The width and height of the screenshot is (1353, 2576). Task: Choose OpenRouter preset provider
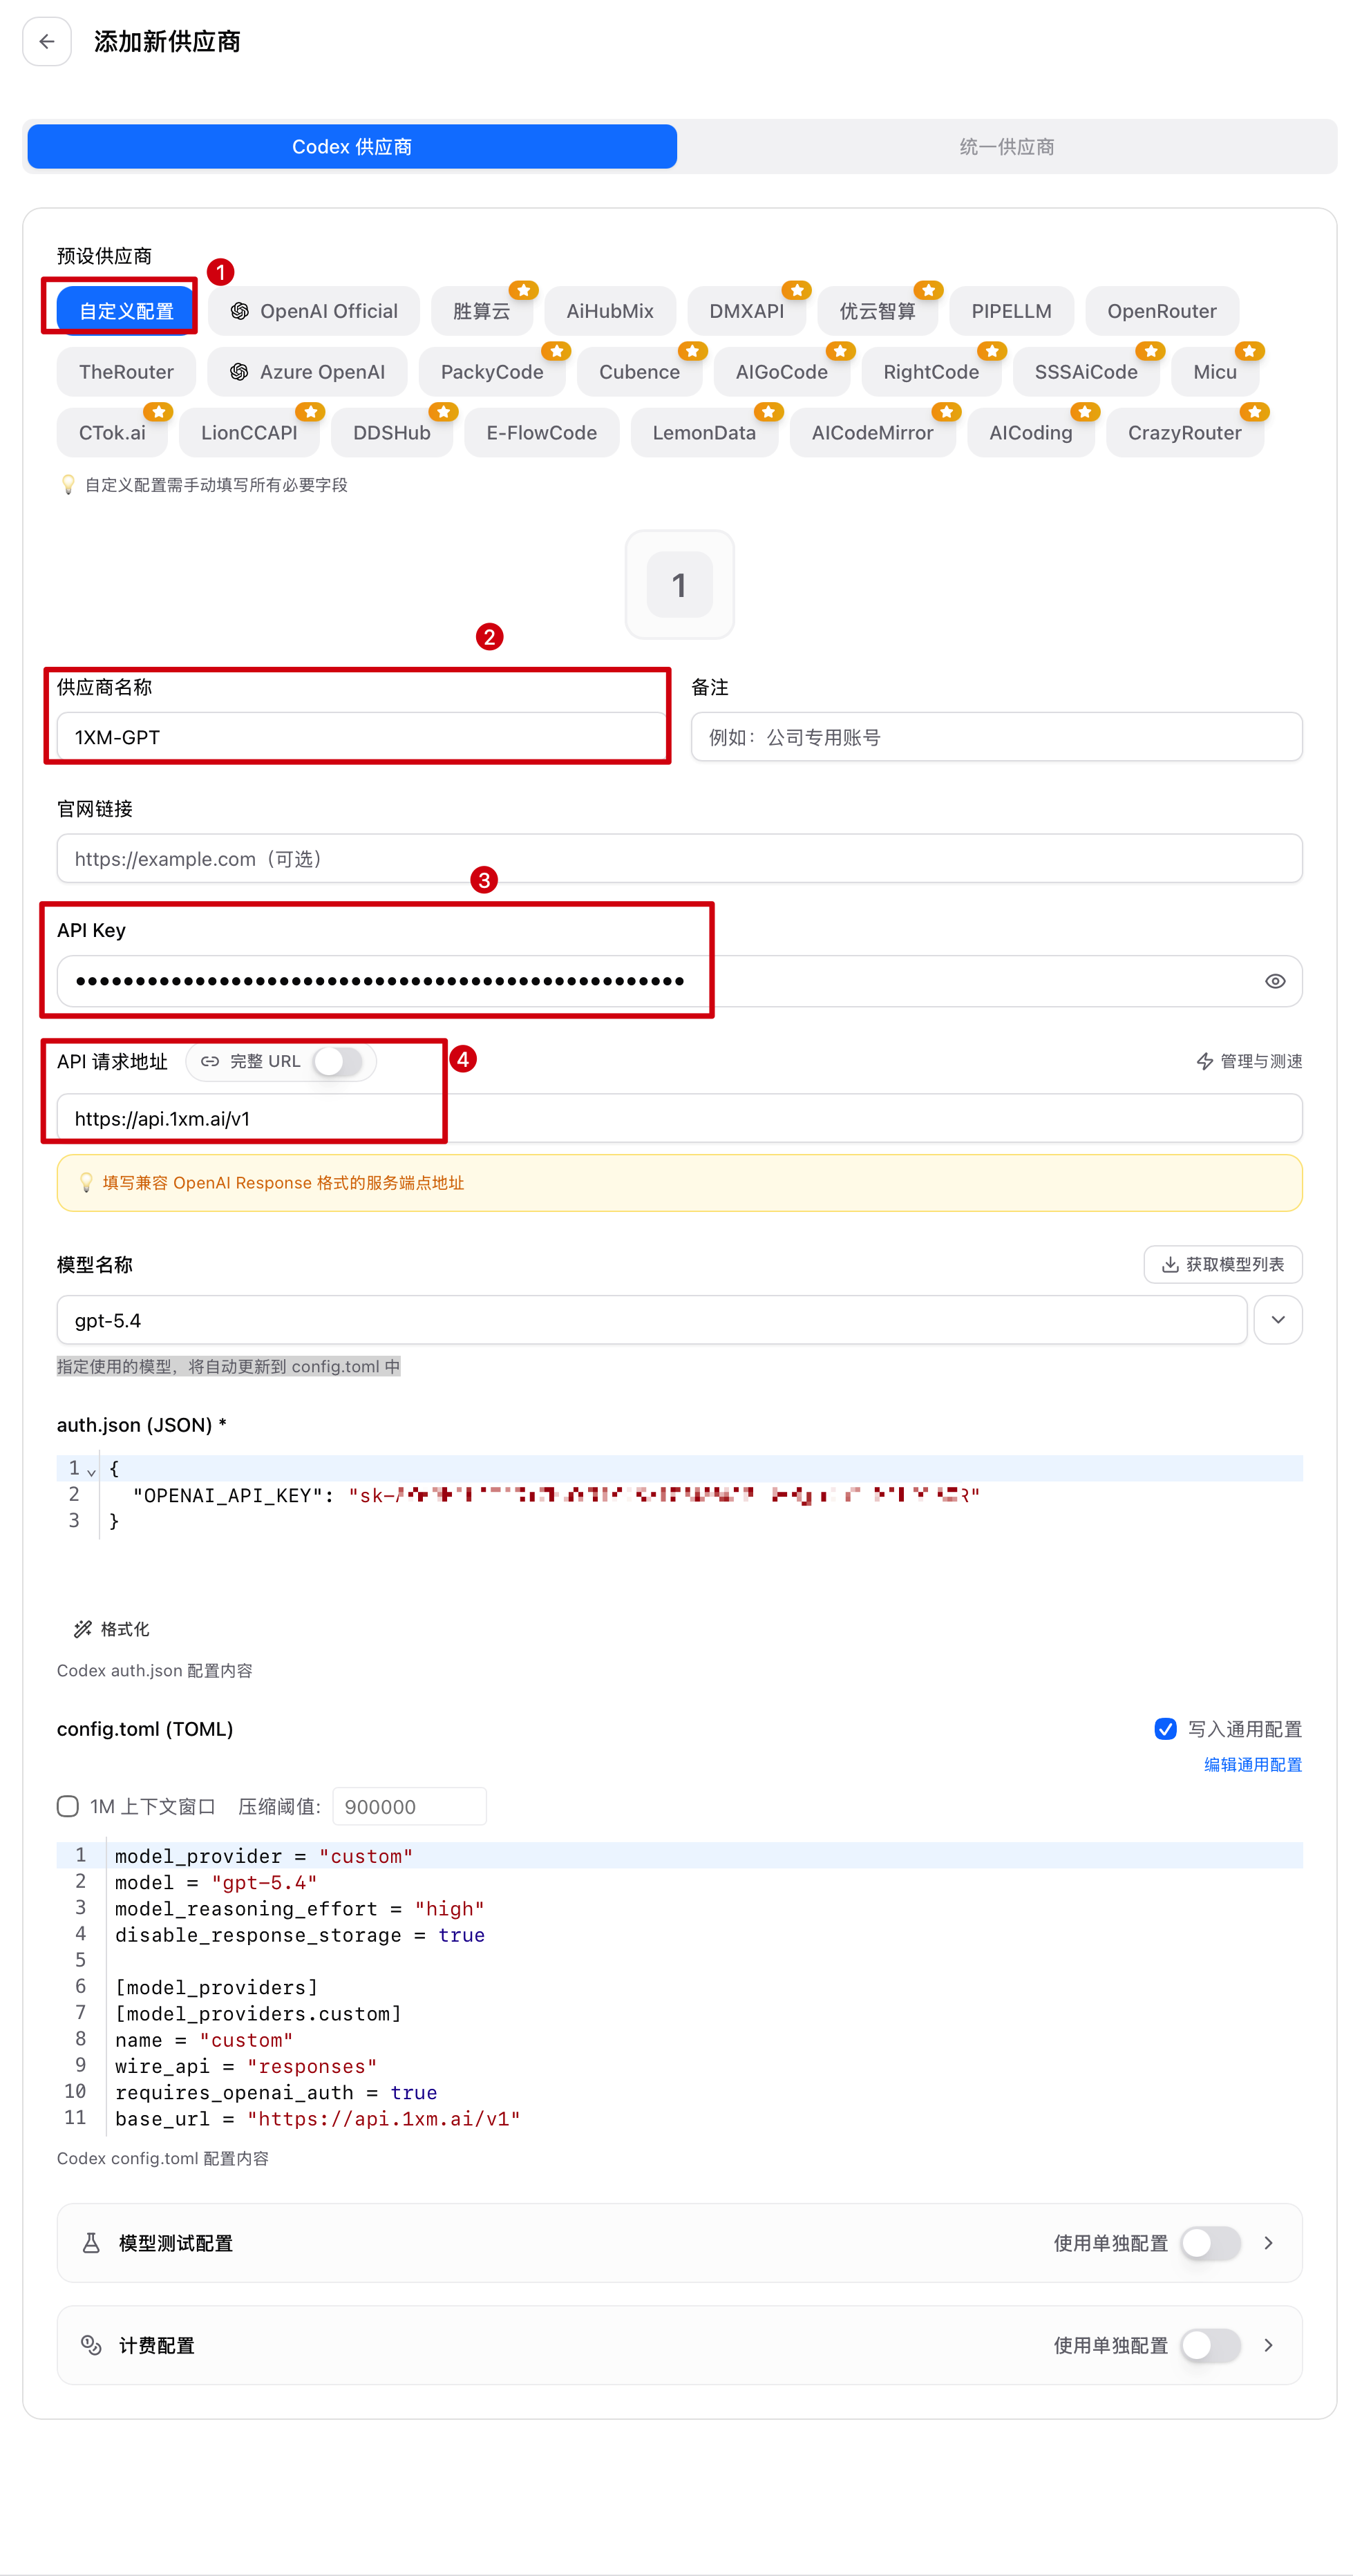tap(1161, 311)
